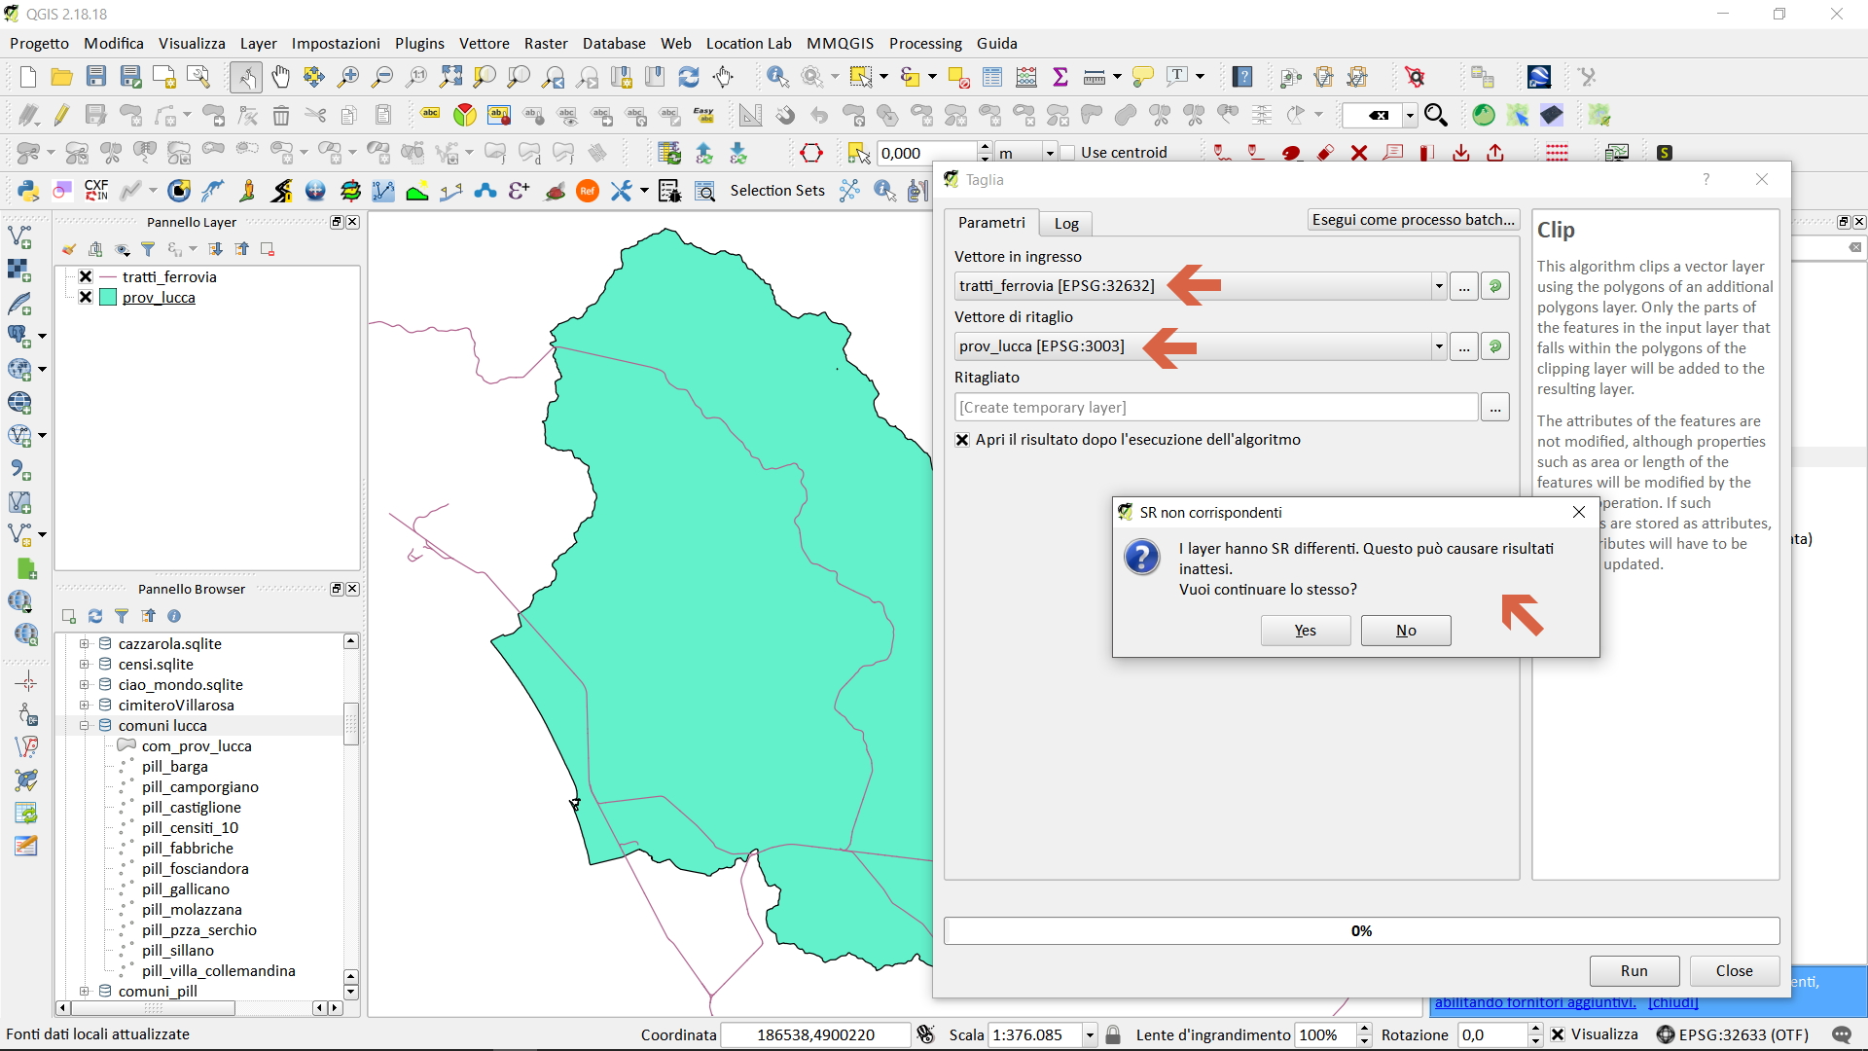Toggle tratti_ferrovia layer visibility

(x=86, y=276)
